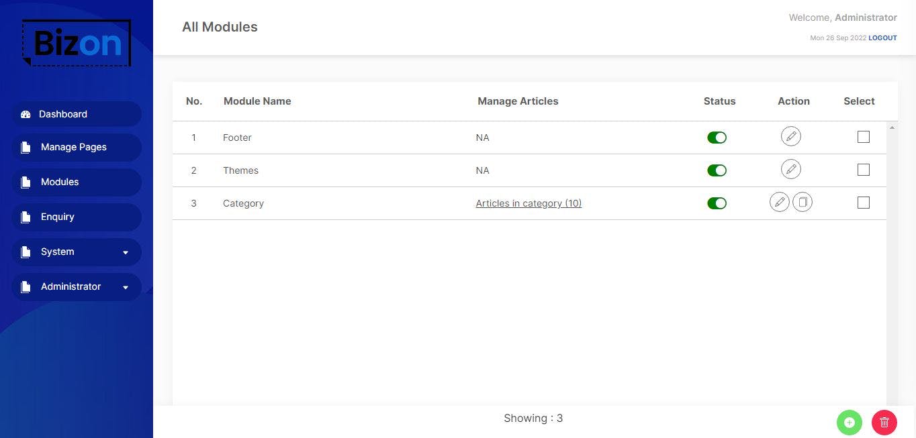The height and width of the screenshot is (438, 916).
Task: Tick the checkbox for Themes module
Action: click(x=864, y=170)
